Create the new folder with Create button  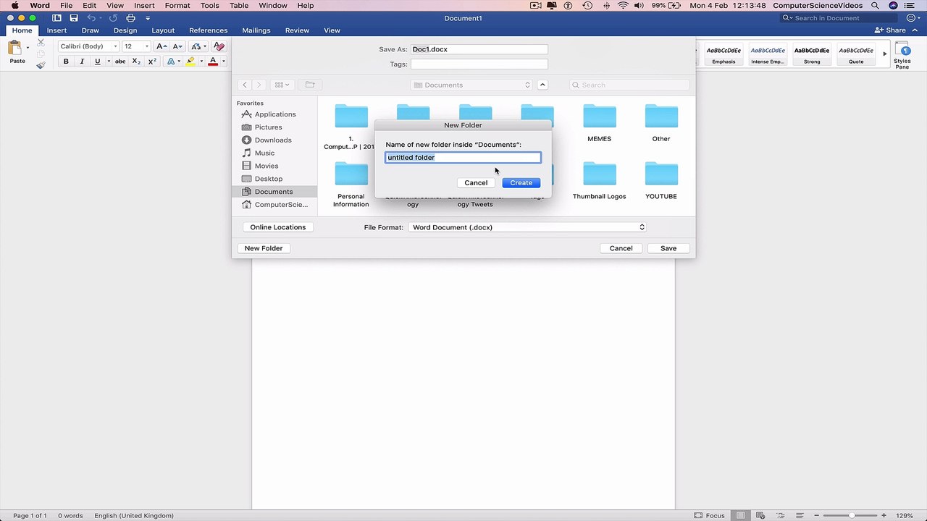click(521, 182)
